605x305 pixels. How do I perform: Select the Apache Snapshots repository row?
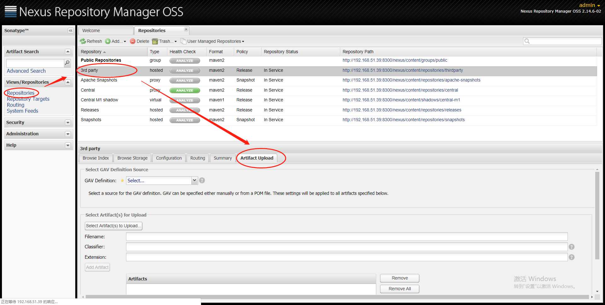pyautogui.click(x=337, y=80)
